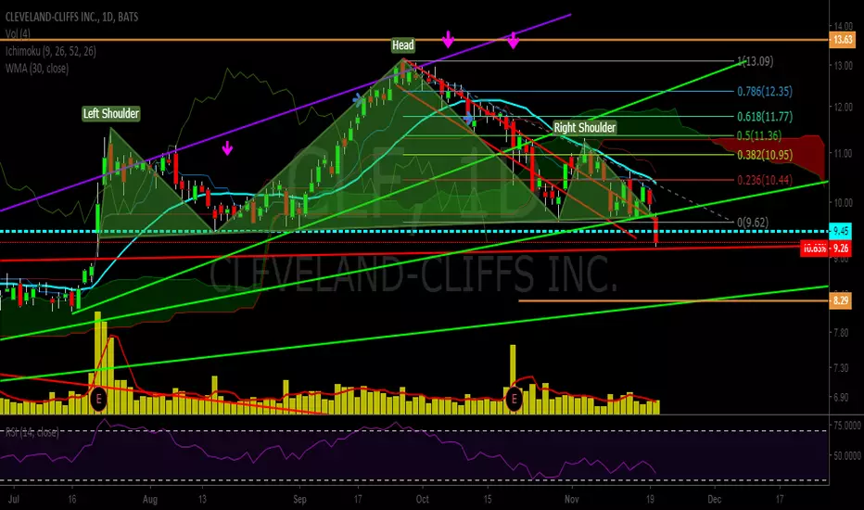Click the 12.00 price axis label
The height and width of the screenshot is (510, 864).
[x=843, y=107]
